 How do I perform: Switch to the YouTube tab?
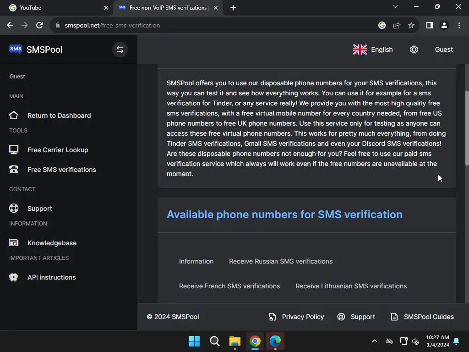pos(56,8)
